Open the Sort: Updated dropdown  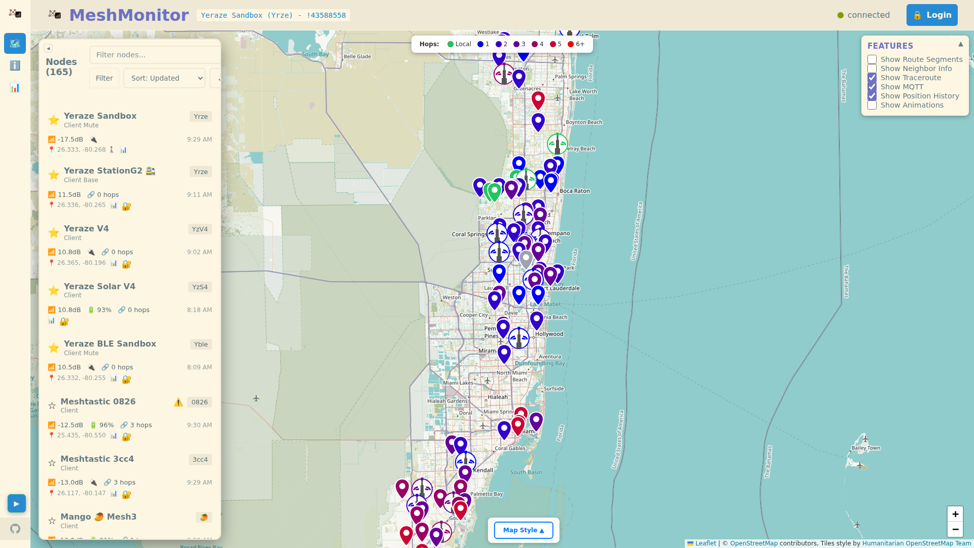click(x=164, y=78)
